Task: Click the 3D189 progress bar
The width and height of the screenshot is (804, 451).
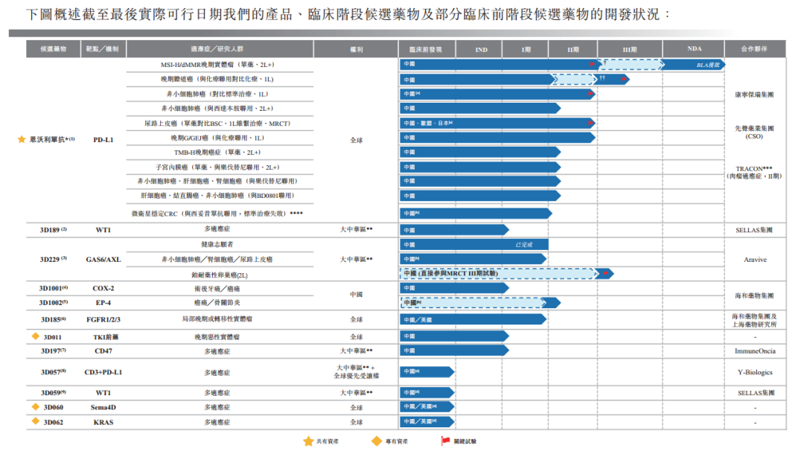Action: 453,230
